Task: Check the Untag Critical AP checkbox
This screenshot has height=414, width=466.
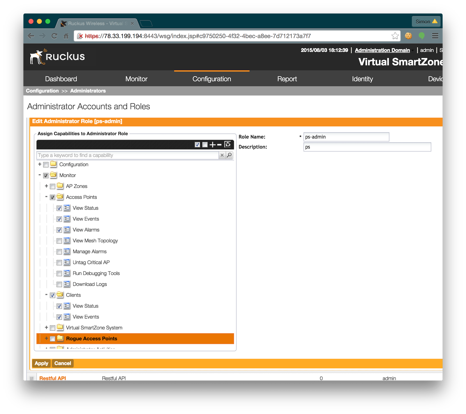Action: pyautogui.click(x=59, y=263)
